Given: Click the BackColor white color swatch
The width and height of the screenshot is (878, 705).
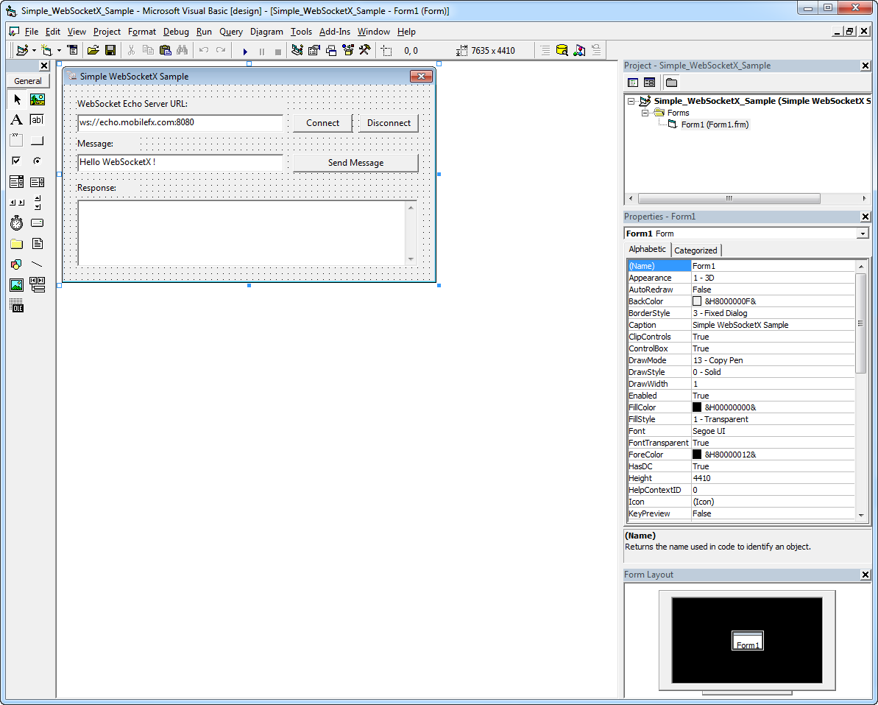Looking at the screenshot, I should coord(696,301).
